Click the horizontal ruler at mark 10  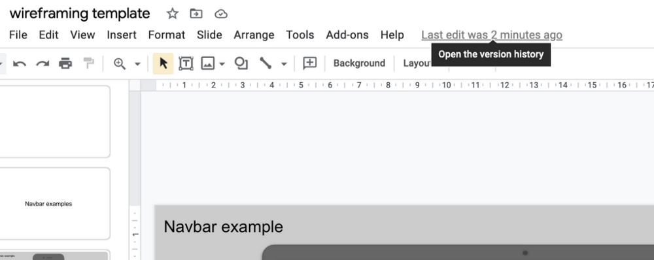(x=446, y=85)
